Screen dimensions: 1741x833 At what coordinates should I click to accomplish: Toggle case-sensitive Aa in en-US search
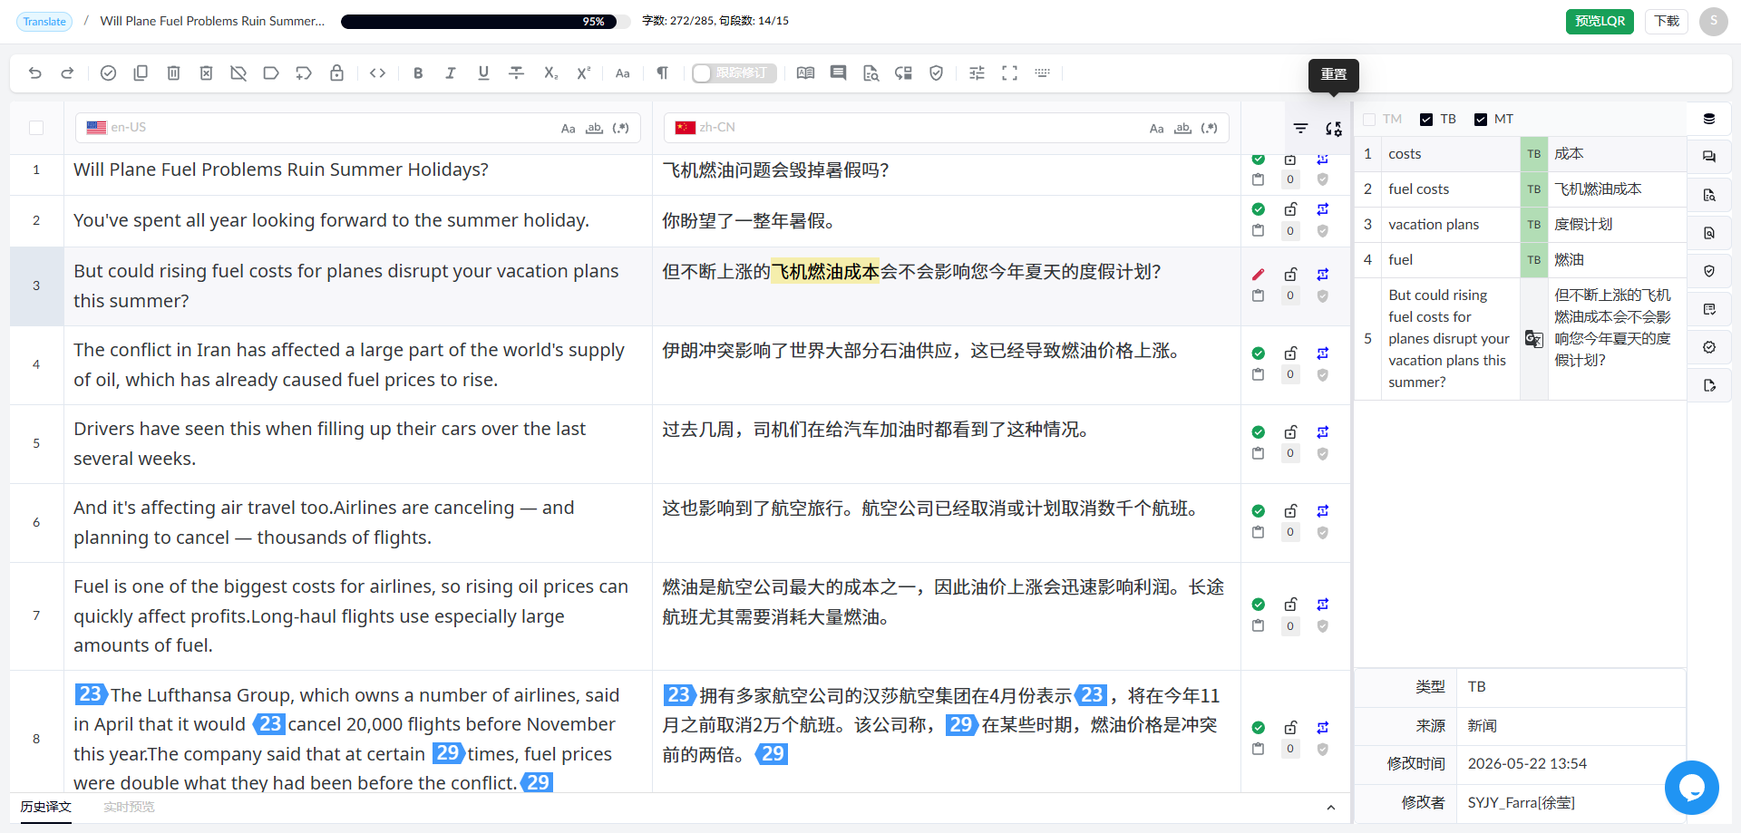click(568, 129)
